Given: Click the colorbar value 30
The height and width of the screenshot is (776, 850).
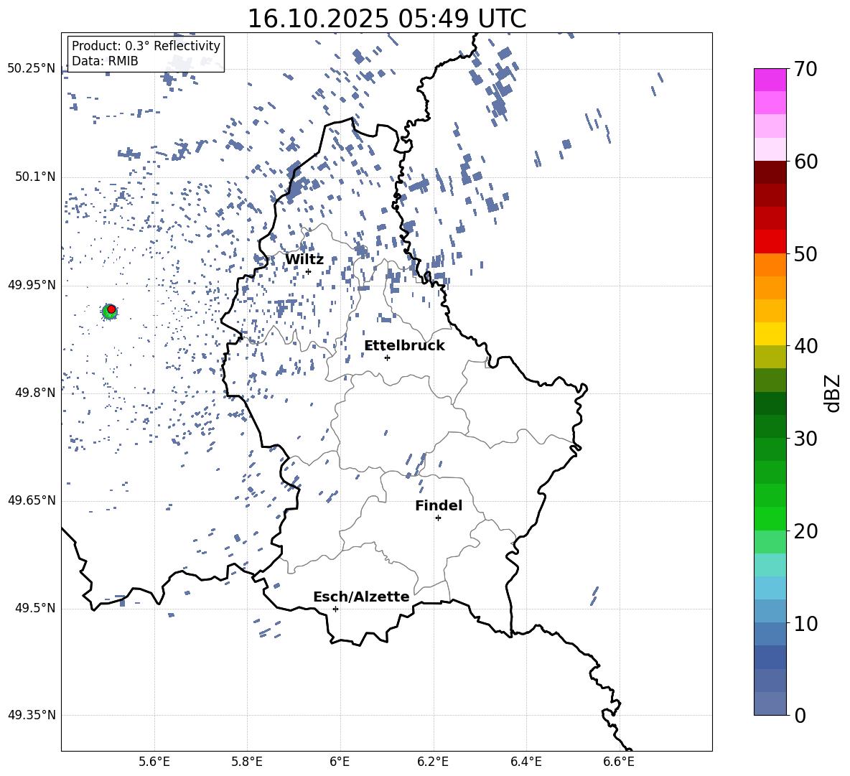Looking at the screenshot, I should pyautogui.click(x=805, y=439).
